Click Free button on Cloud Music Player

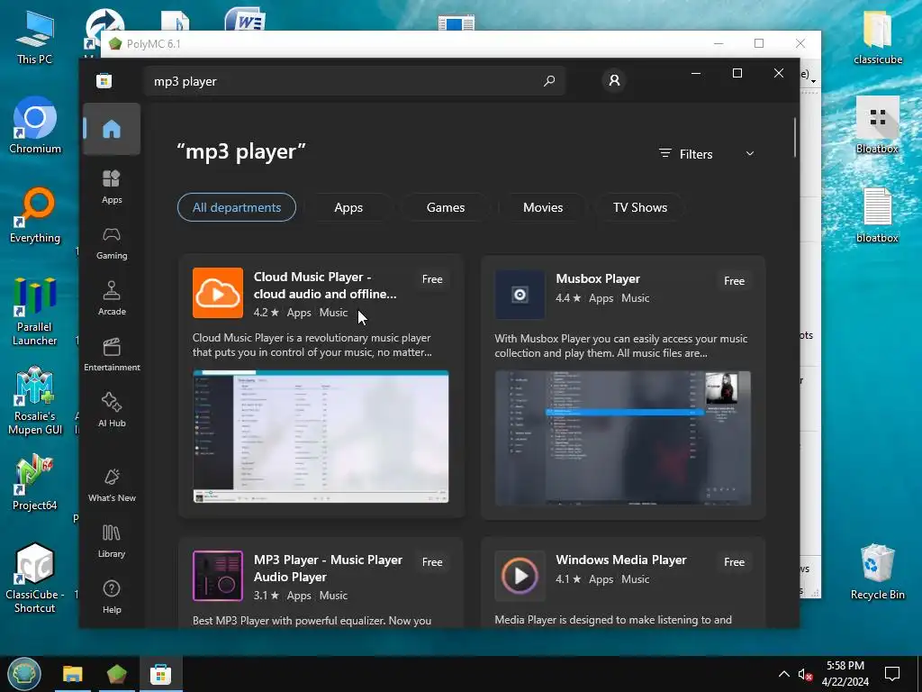click(432, 279)
